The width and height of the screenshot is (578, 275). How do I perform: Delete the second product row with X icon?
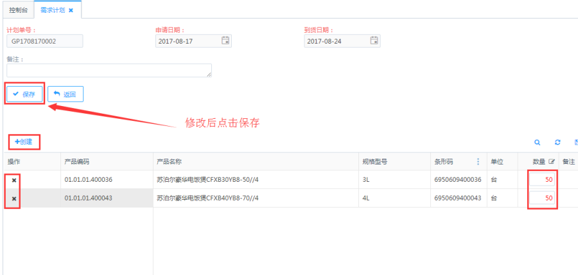[x=14, y=199]
